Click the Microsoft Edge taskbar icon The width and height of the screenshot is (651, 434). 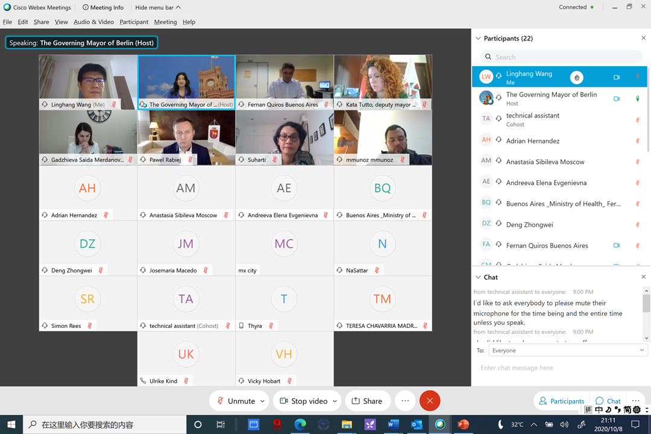[x=300, y=424]
